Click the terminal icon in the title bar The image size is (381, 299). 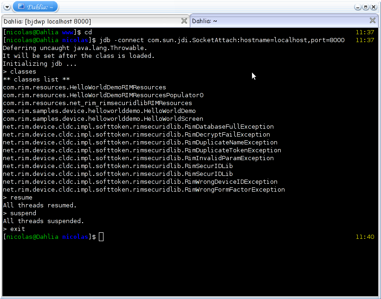21,6
